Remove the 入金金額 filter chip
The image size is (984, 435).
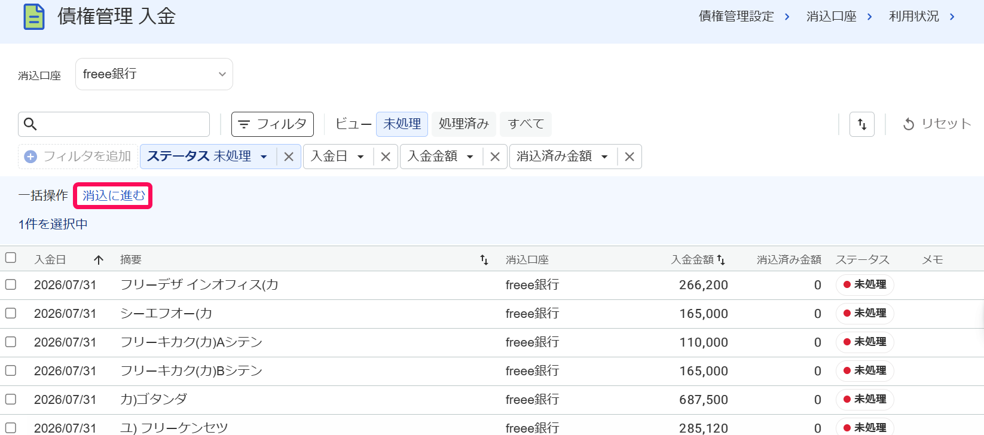495,157
